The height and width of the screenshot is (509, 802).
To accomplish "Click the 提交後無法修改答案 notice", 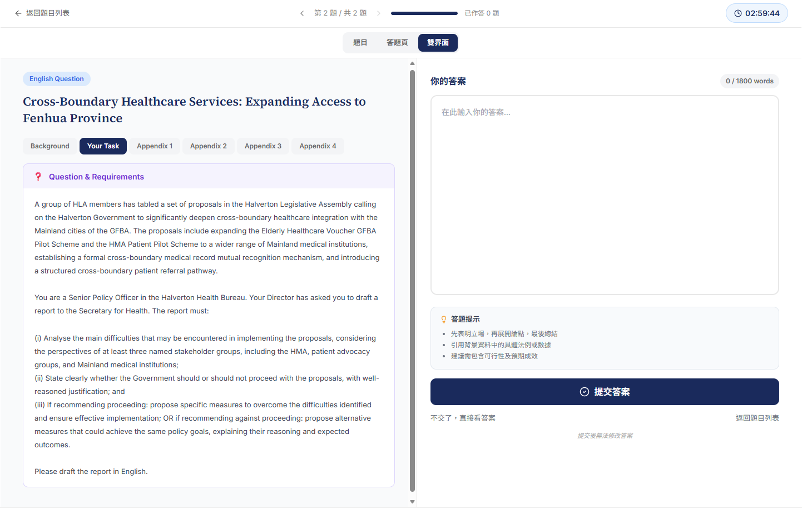I will (x=605, y=436).
